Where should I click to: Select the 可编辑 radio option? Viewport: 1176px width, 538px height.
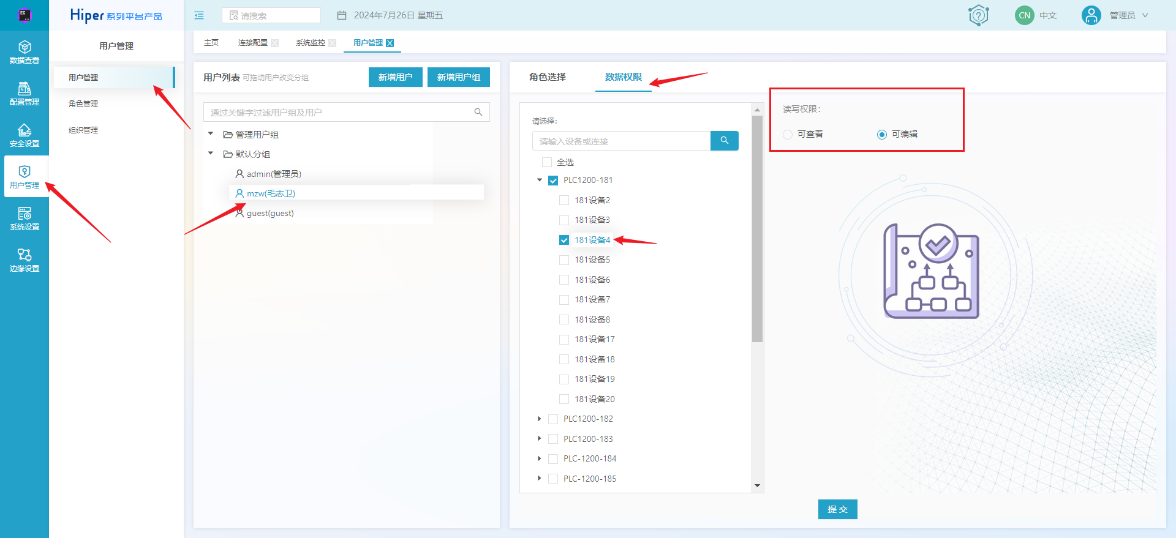[882, 134]
